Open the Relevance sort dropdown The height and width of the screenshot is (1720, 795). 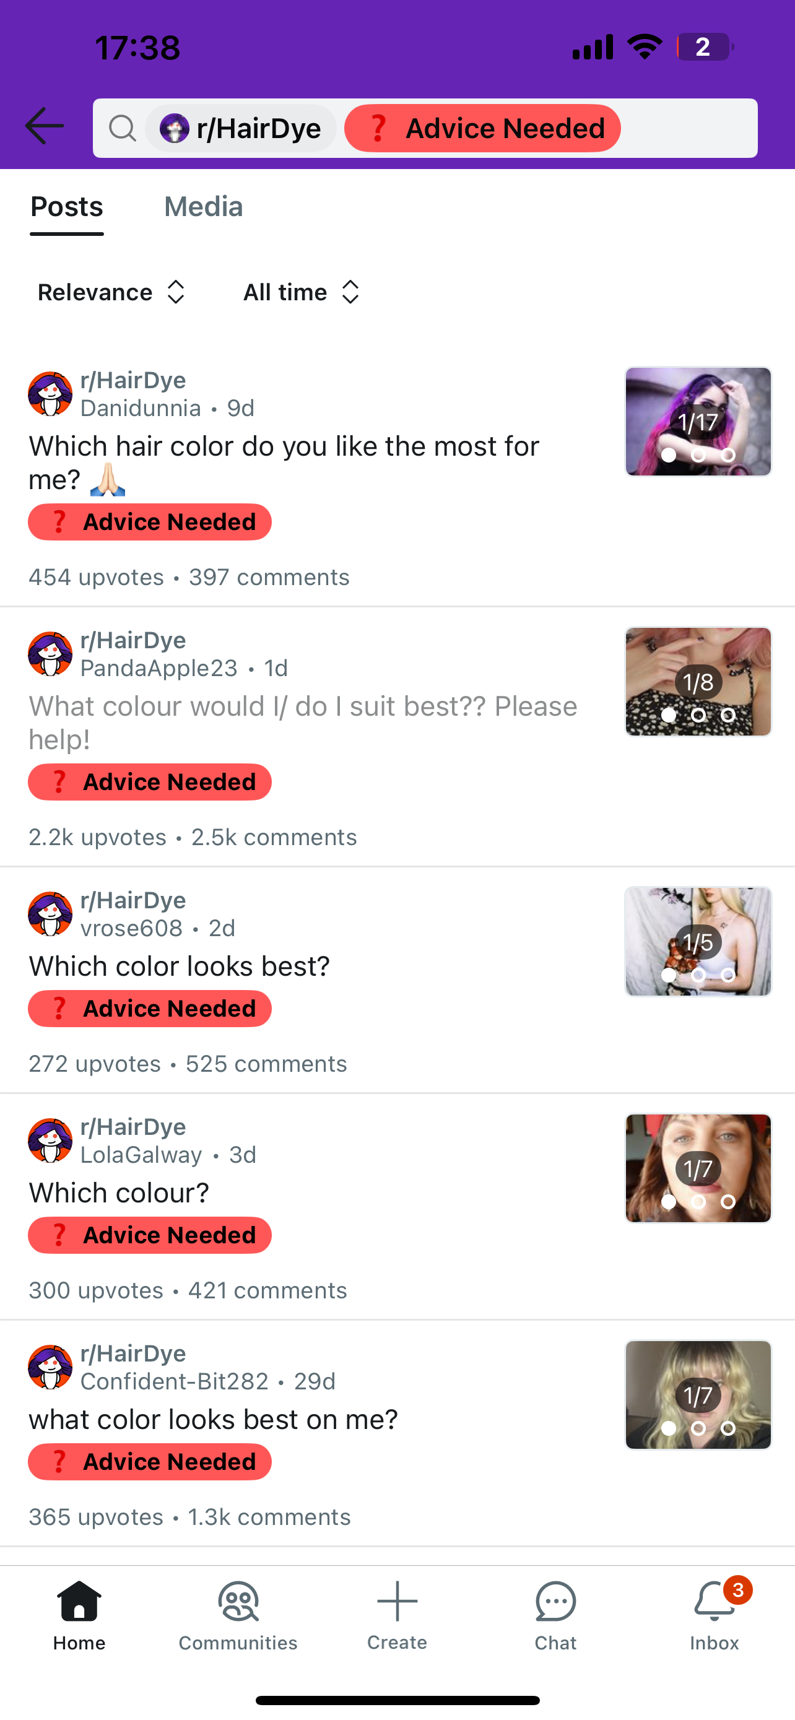pos(111,292)
